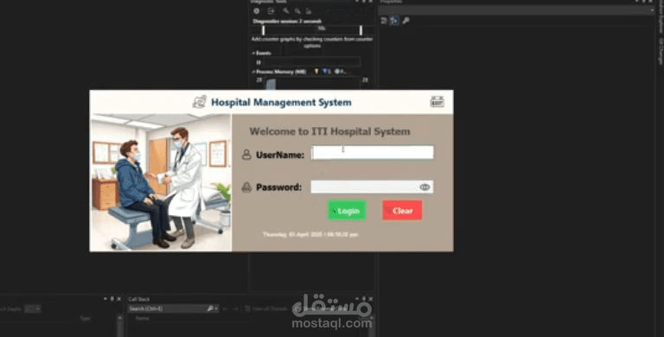Open the Call Stack tab title

point(139,299)
